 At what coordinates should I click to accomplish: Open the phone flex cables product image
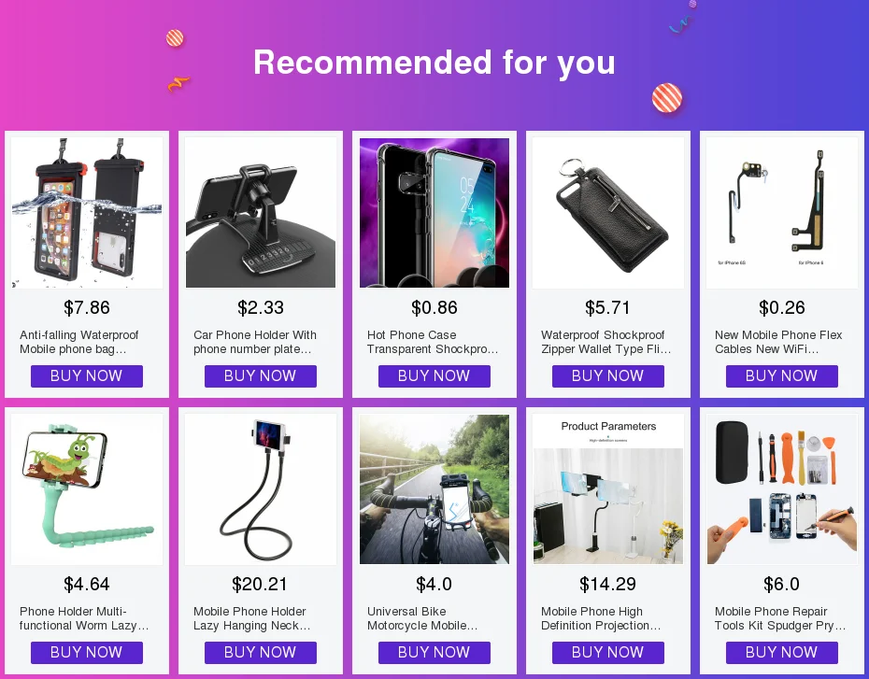(782, 213)
